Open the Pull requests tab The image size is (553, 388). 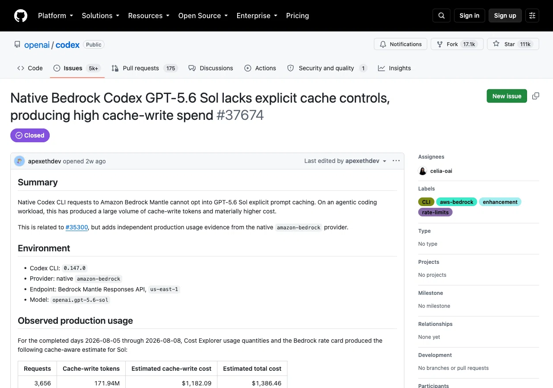pos(145,68)
